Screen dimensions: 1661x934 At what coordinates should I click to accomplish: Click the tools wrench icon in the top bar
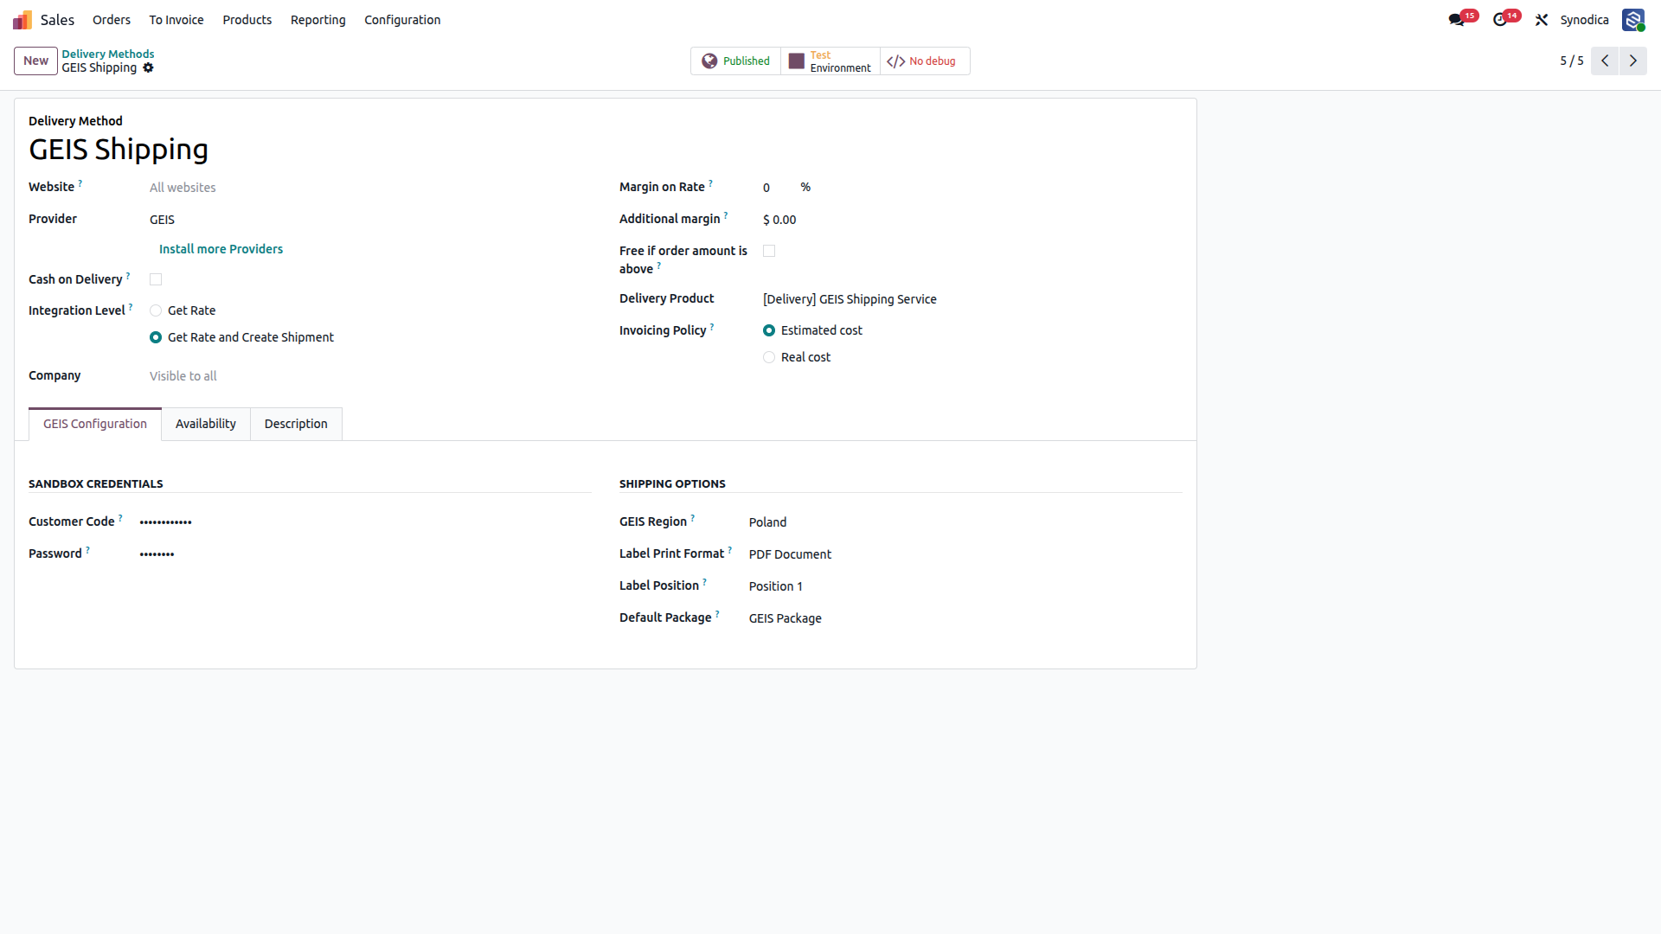click(1542, 20)
